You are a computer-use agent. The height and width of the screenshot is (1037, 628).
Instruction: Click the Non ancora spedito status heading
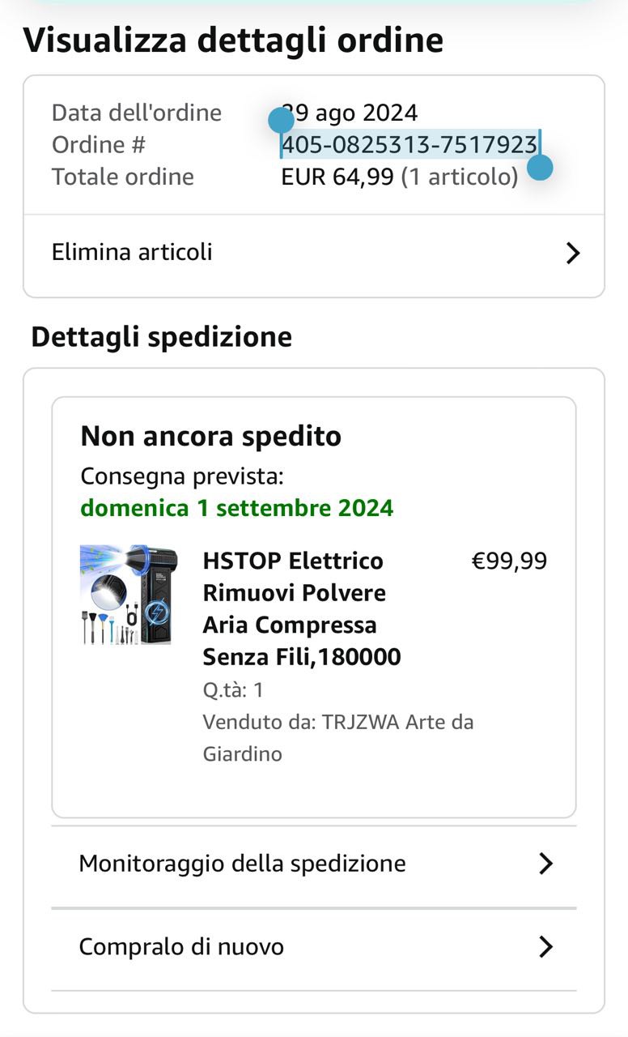pyautogui.click(x=211, y=437)
